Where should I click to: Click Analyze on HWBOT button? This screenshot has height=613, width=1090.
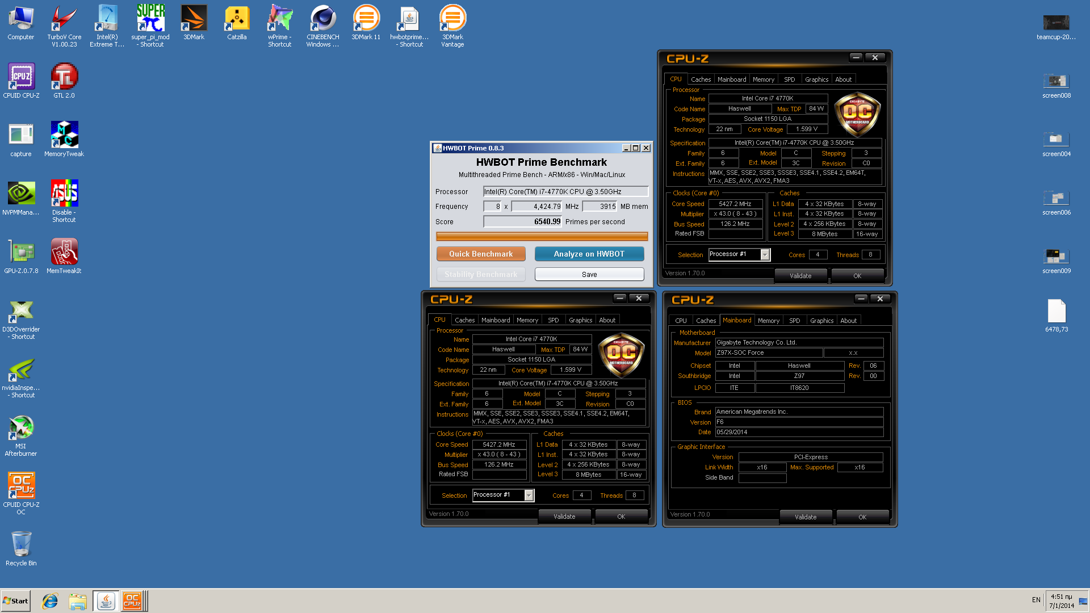[589, 254]
